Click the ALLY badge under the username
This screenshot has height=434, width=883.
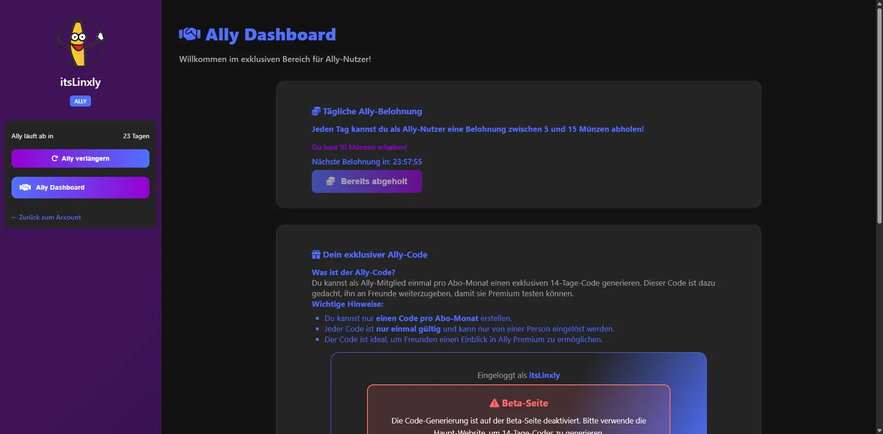tap(80, 101)
